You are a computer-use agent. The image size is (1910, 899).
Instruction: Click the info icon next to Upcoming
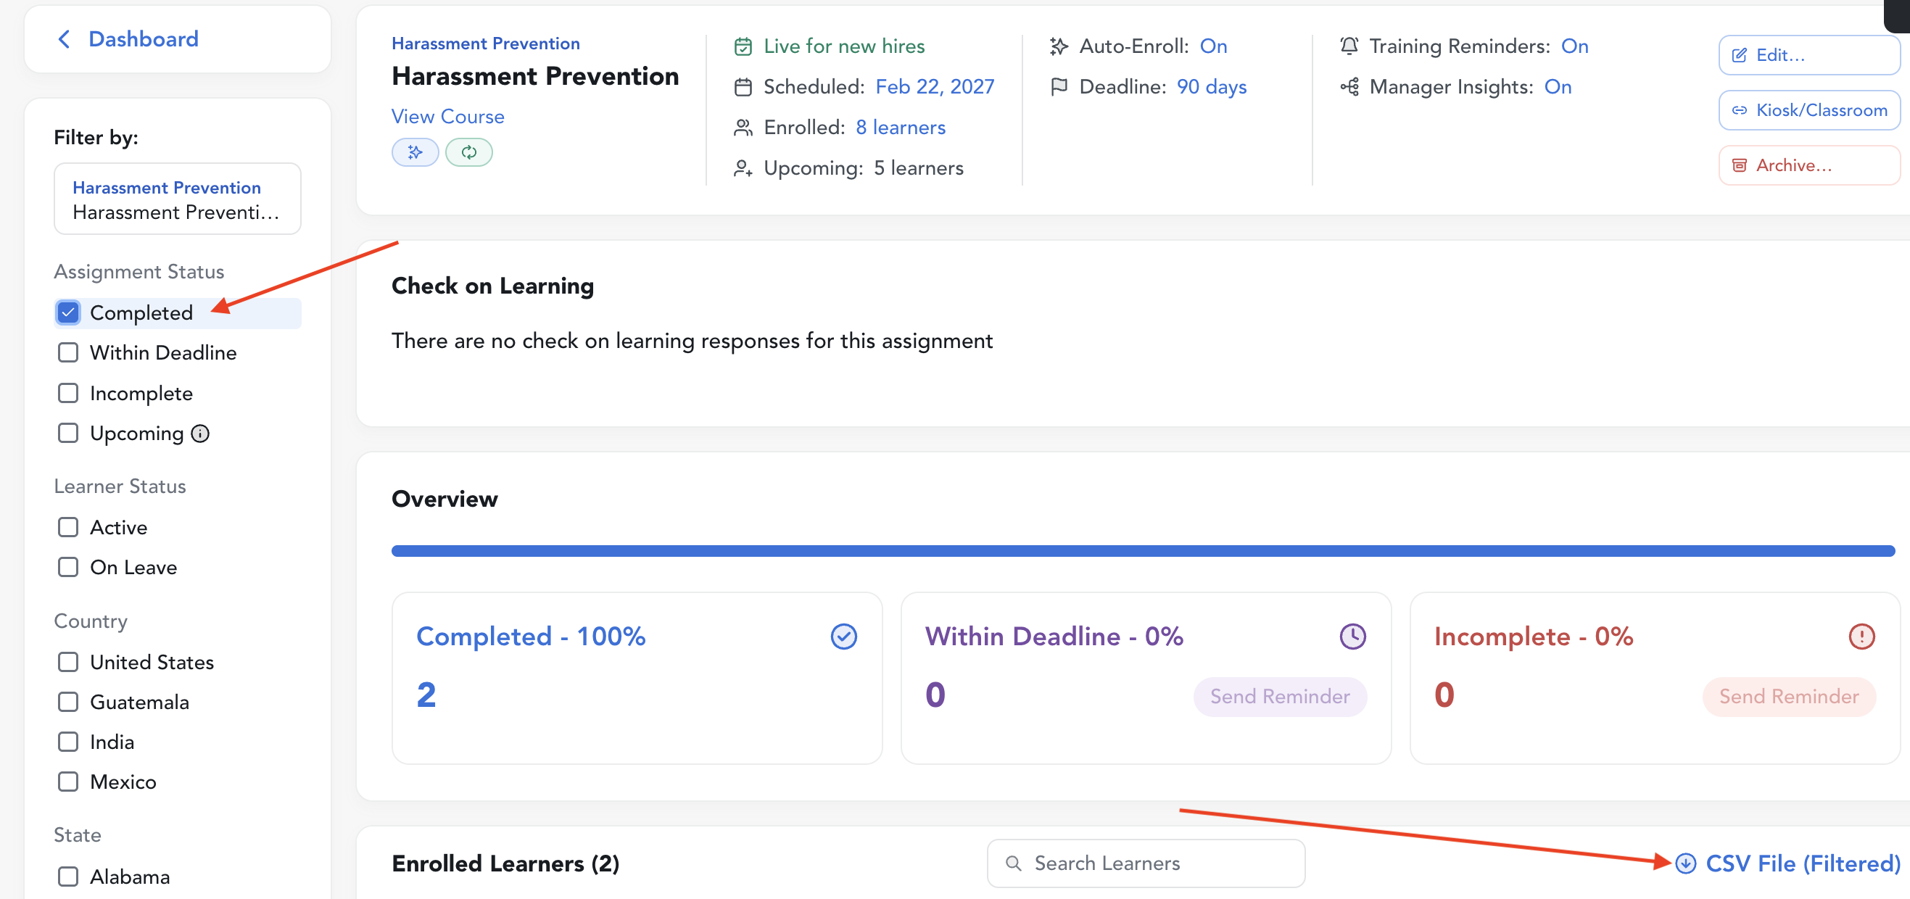(x=200, y=434)
